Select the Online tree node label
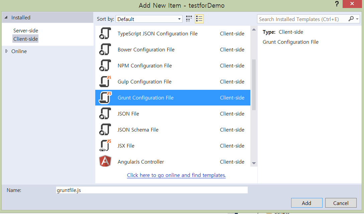Viewport: 364px width, 214px height. point(19,51)
